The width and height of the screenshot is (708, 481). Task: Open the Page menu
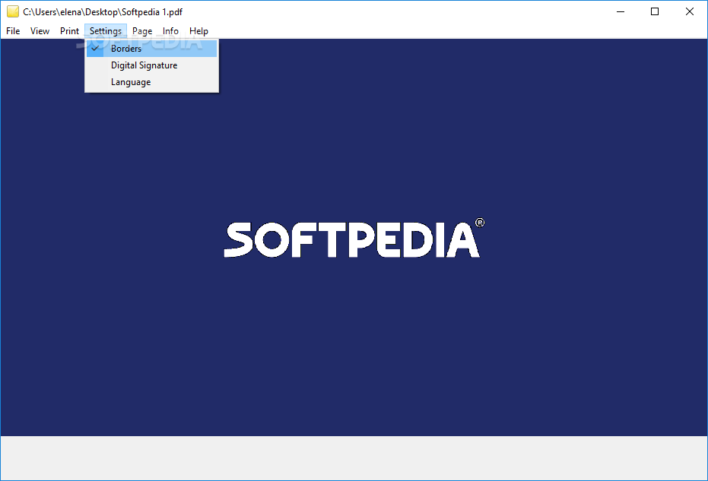click(x=142, y=31)
